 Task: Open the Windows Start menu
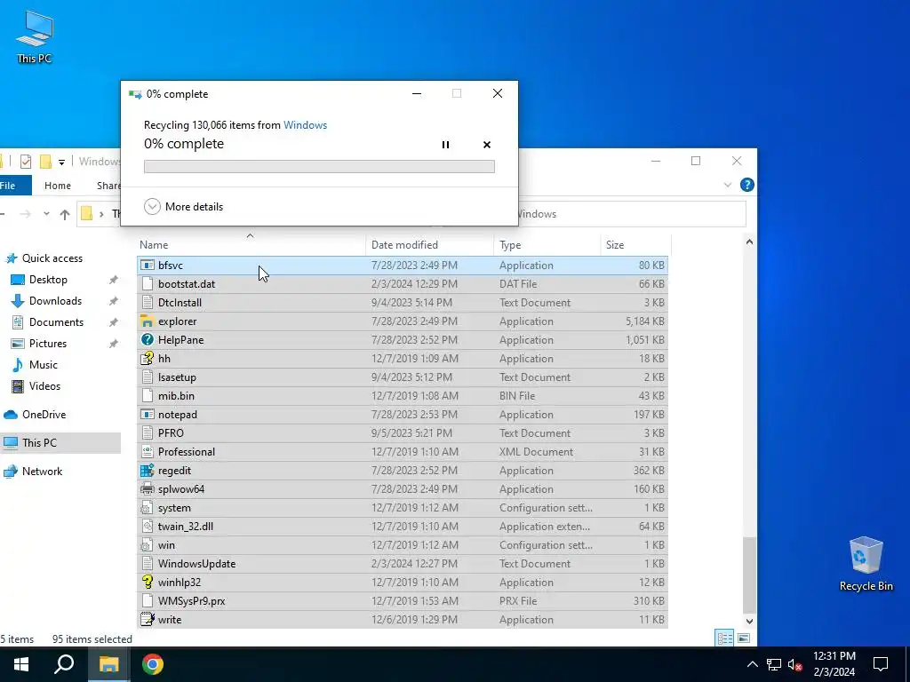21,664
